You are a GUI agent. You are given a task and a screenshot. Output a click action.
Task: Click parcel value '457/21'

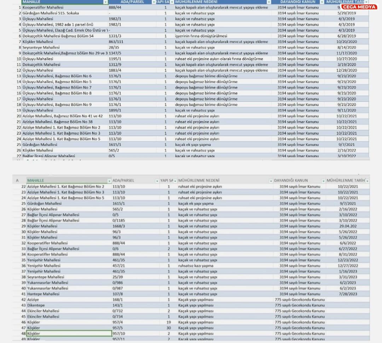pyautogui.click(x=118, y=266)
